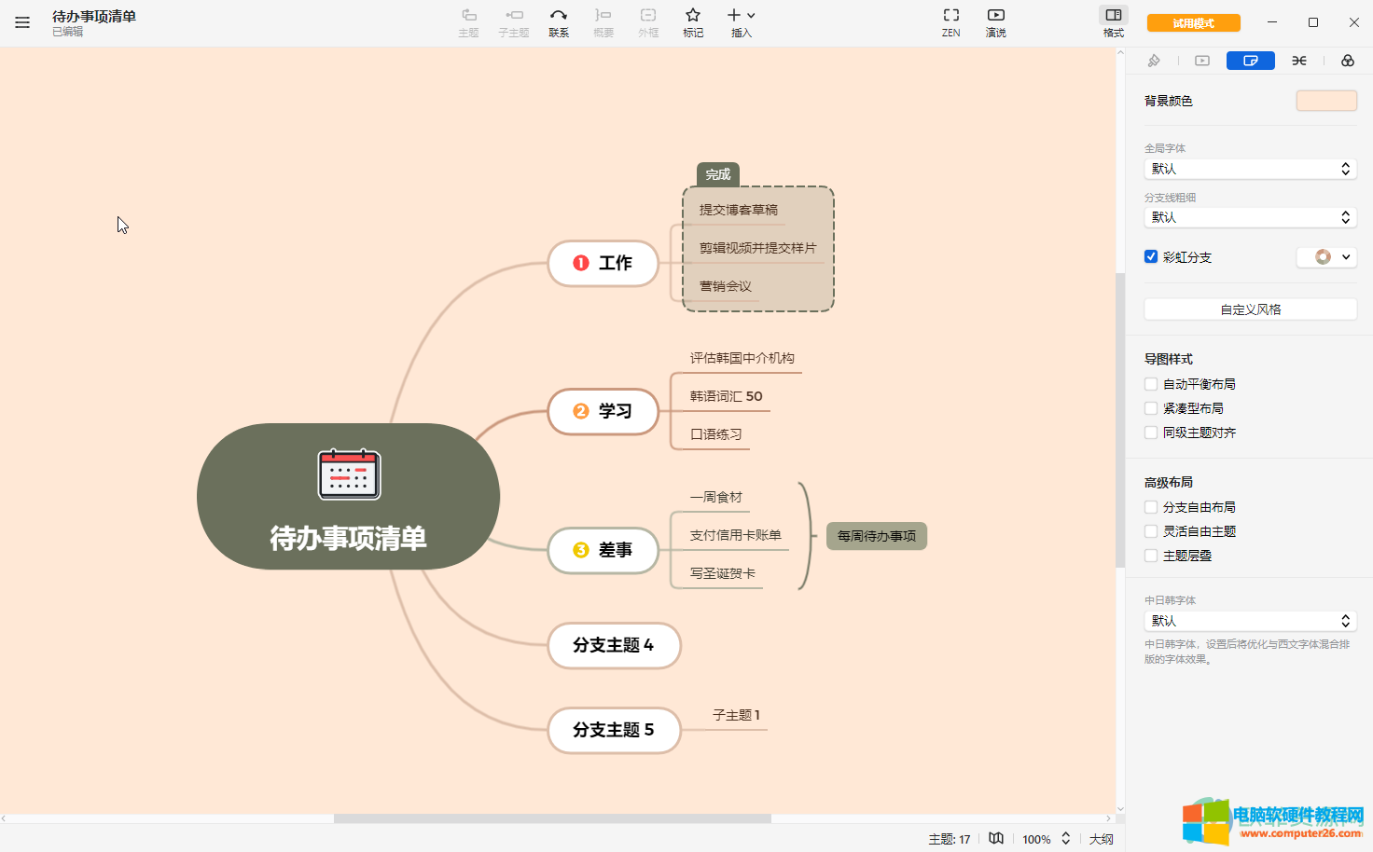Image resolution: width=1373 pixels, height=852 pixels.
Task: Switch to the structure layout tab
Action: click(1299, 61)
